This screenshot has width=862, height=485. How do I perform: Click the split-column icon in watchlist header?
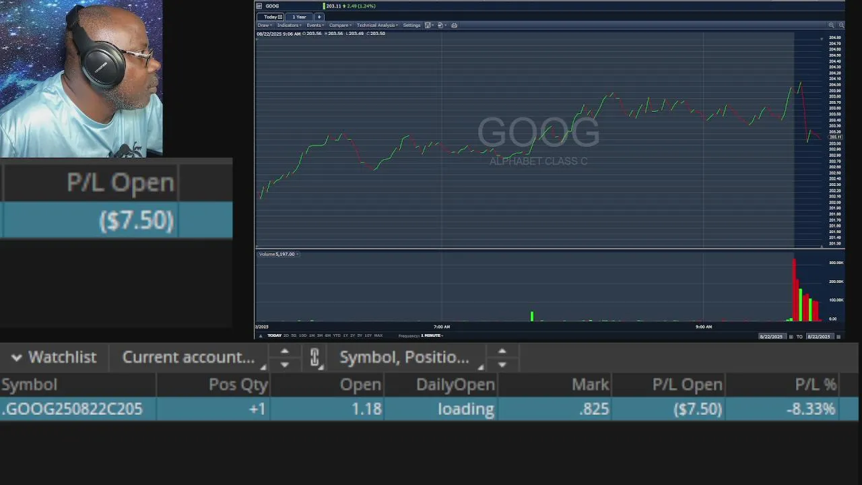(315, 358)
